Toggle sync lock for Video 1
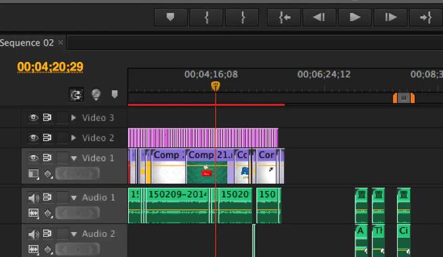This screenshot has height=257, width=443. pyautogui.click(x=47, y=158)
